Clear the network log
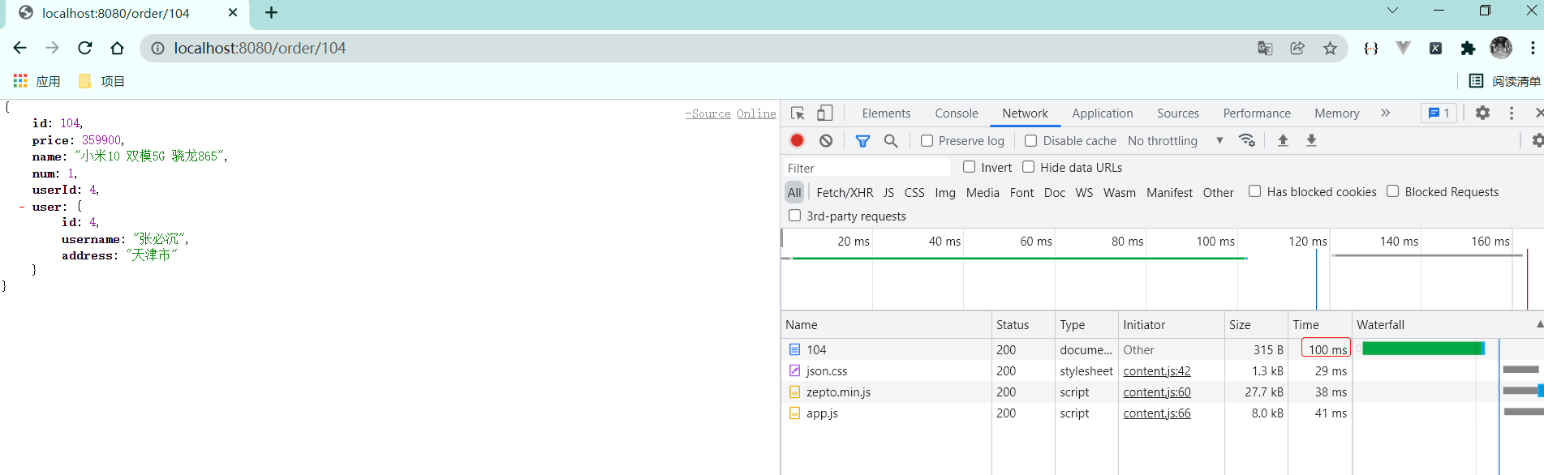The image size is (1544, 475). 826,140
